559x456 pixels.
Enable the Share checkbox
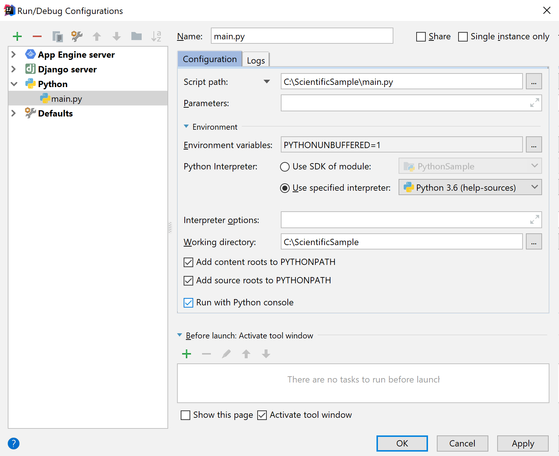pos(421,37)
